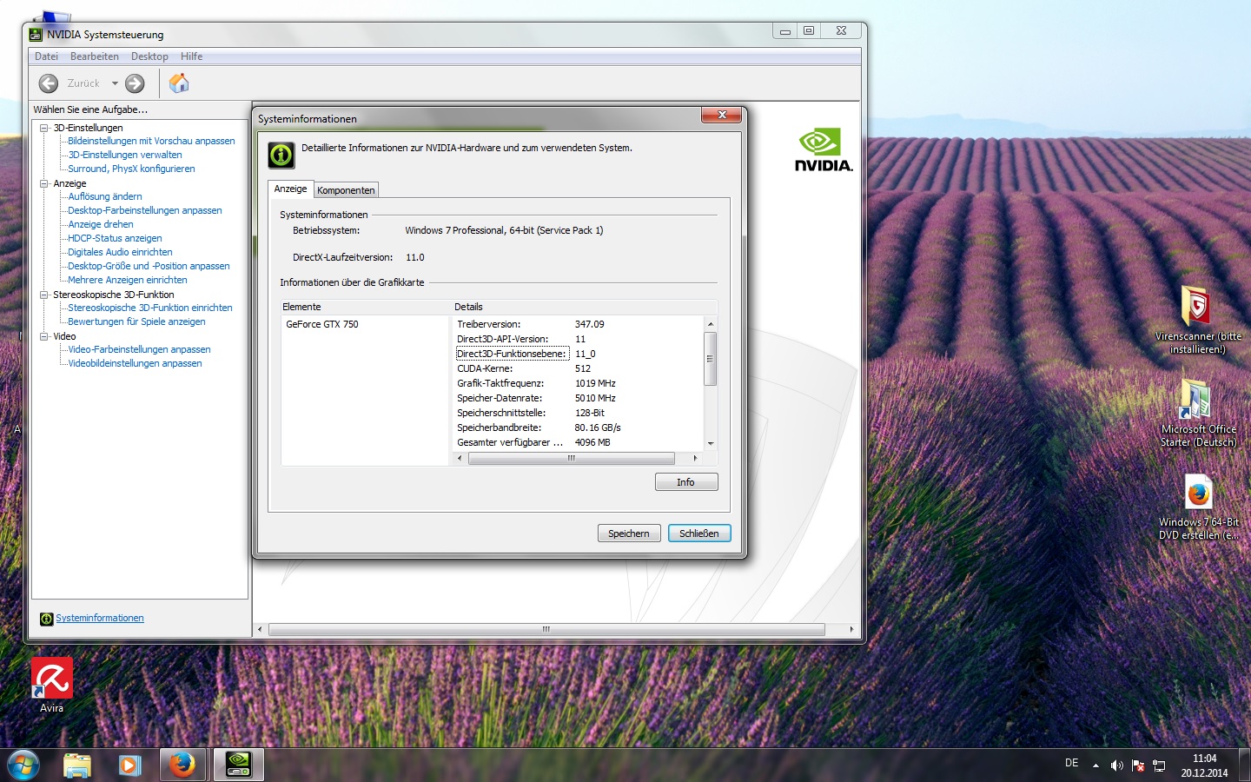Screen dimensions: 1251x782
Task: Click the details list vertical scrollbar thumb
Action: click(x=710, y=358)
